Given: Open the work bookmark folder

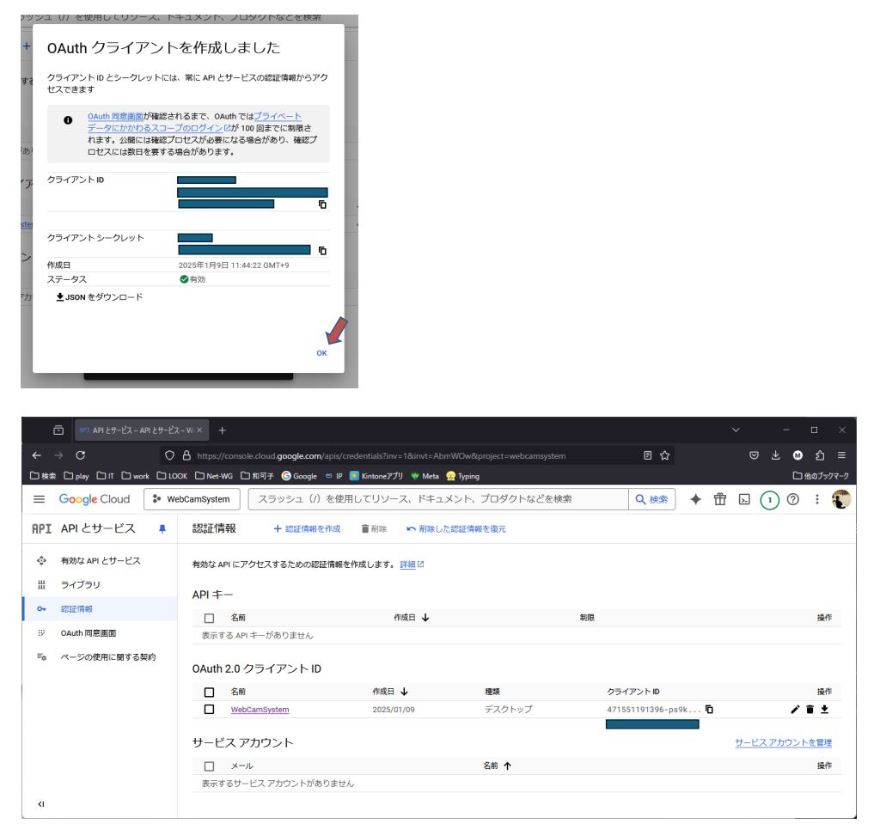Looking at the screenshot, I should 135,476.
